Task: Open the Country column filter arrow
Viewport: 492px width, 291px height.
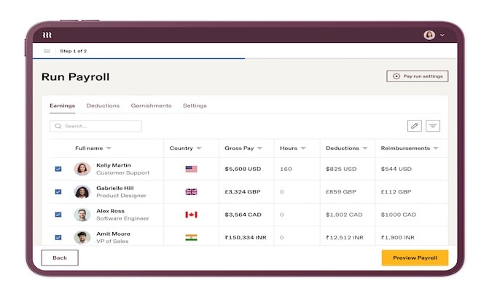Action: pyautogui.click(x=199, y=148)
